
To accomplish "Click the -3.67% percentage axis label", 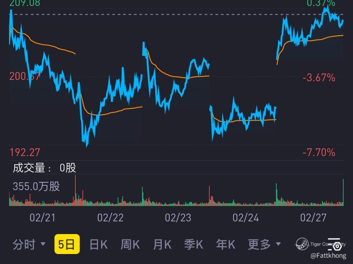I will [x=319, y=78].
